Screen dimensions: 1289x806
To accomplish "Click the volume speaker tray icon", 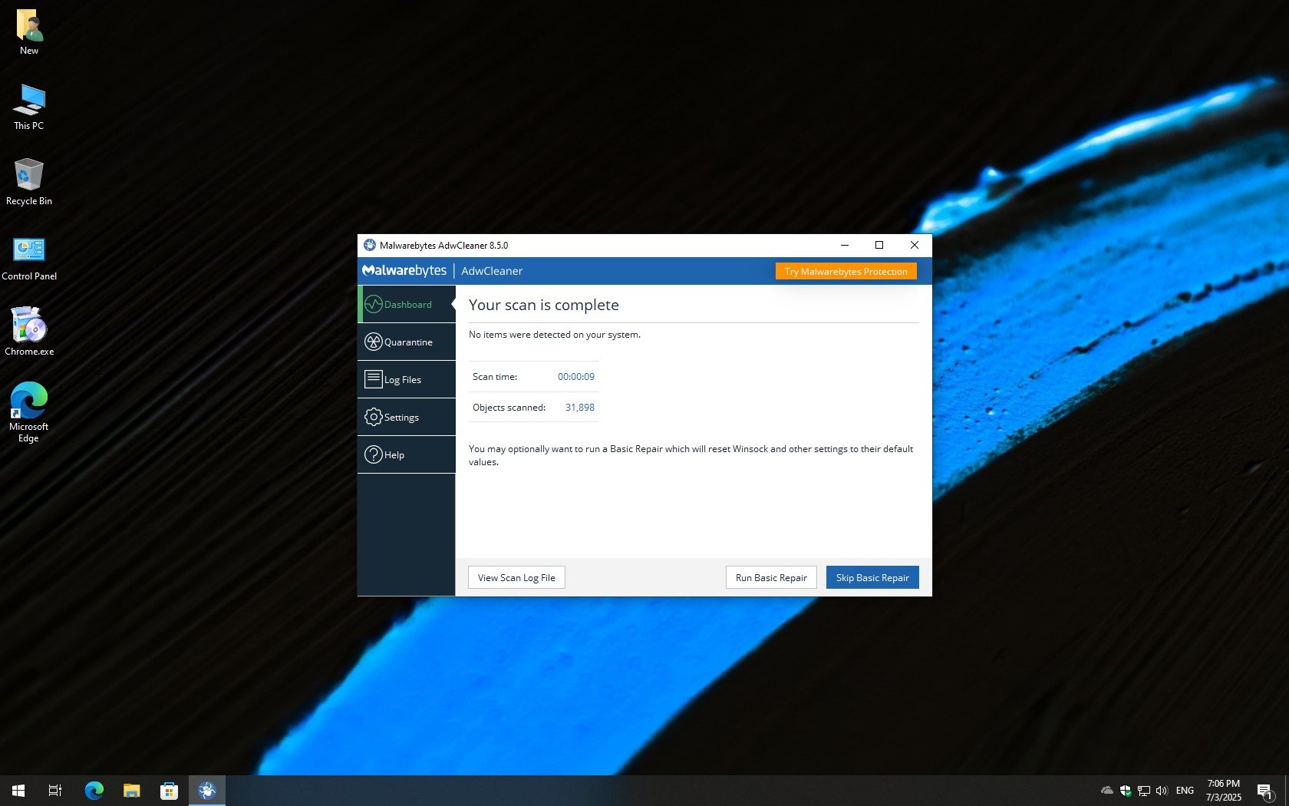I will point(1162,791).
